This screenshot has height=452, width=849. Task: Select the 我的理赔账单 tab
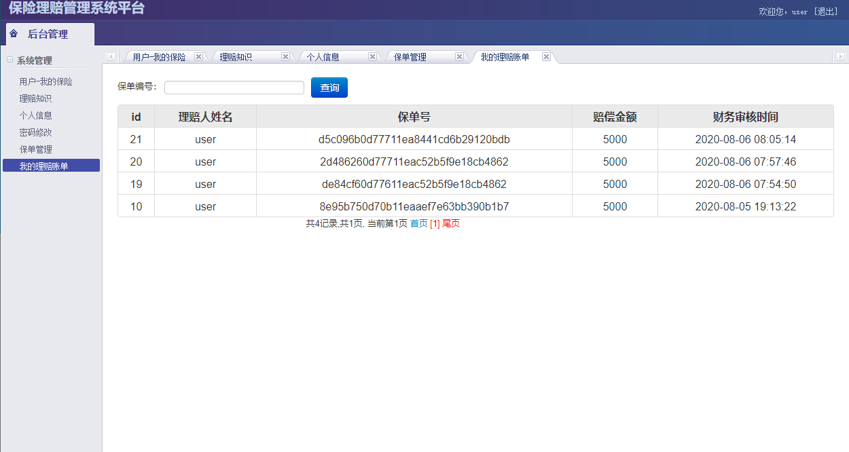(505, 57)
